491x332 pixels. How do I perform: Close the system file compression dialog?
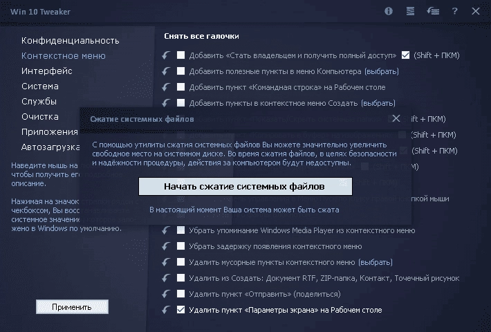(396, 118)
